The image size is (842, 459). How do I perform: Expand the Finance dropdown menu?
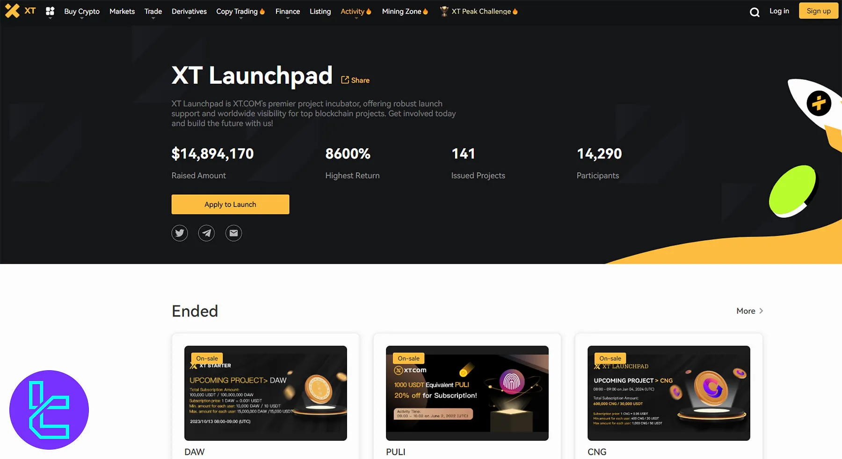click(x=287, y=11)
